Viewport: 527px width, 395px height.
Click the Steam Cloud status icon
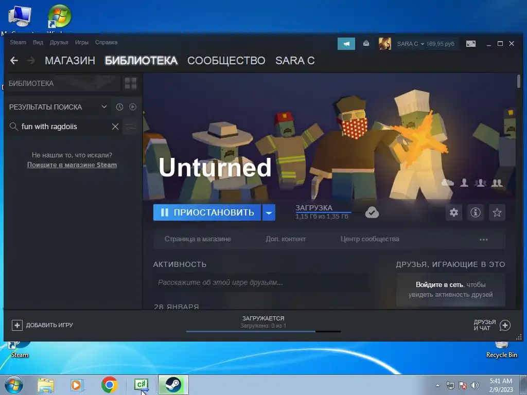(372, 212)
